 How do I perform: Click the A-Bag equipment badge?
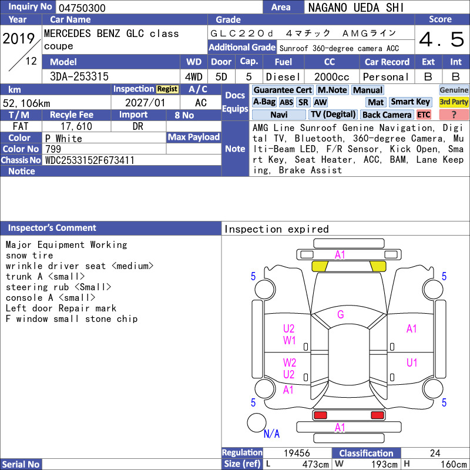pyautogui.click(x=264, y=102)
